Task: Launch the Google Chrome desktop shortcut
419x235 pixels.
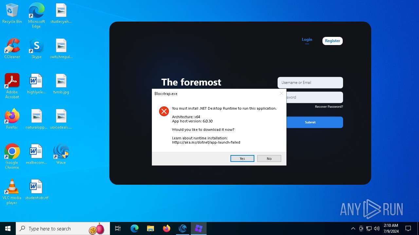Action: pyautogui.click(x=12, y=157)
